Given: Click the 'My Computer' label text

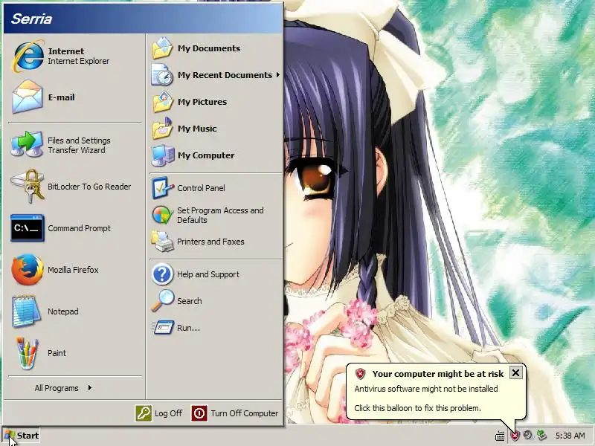Looking at the screenshot, I should pyautogui.click(x=206, y=155).
